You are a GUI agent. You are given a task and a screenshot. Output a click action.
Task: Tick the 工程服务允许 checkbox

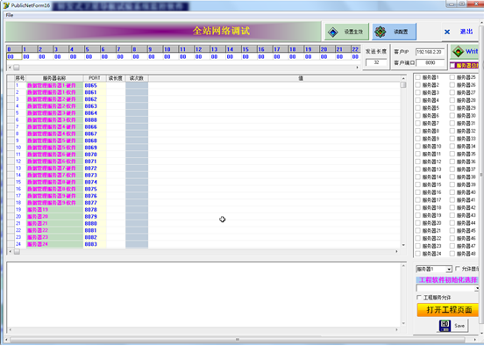click(x=419, y=298)
